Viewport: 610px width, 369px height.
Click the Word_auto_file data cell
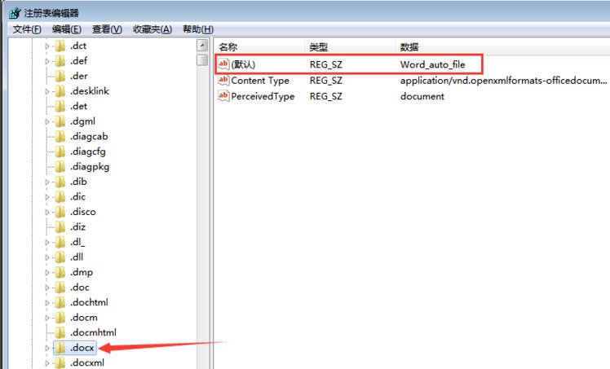pos(432,64)
